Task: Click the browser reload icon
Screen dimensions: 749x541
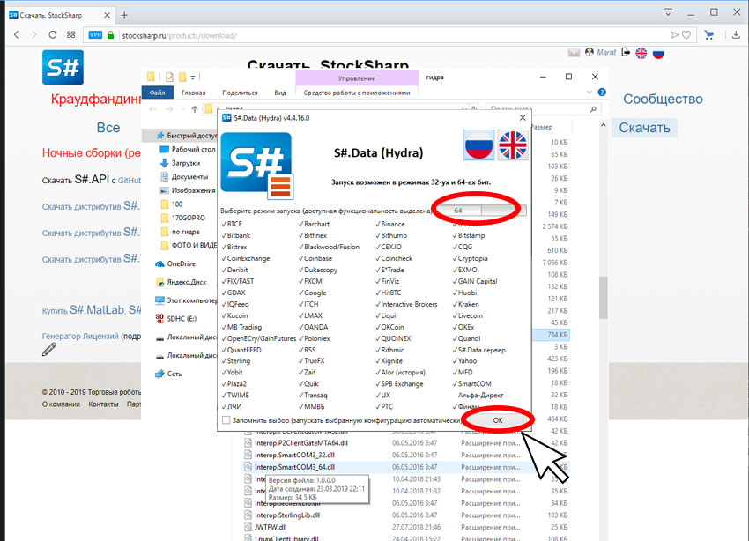Action: 53,35
